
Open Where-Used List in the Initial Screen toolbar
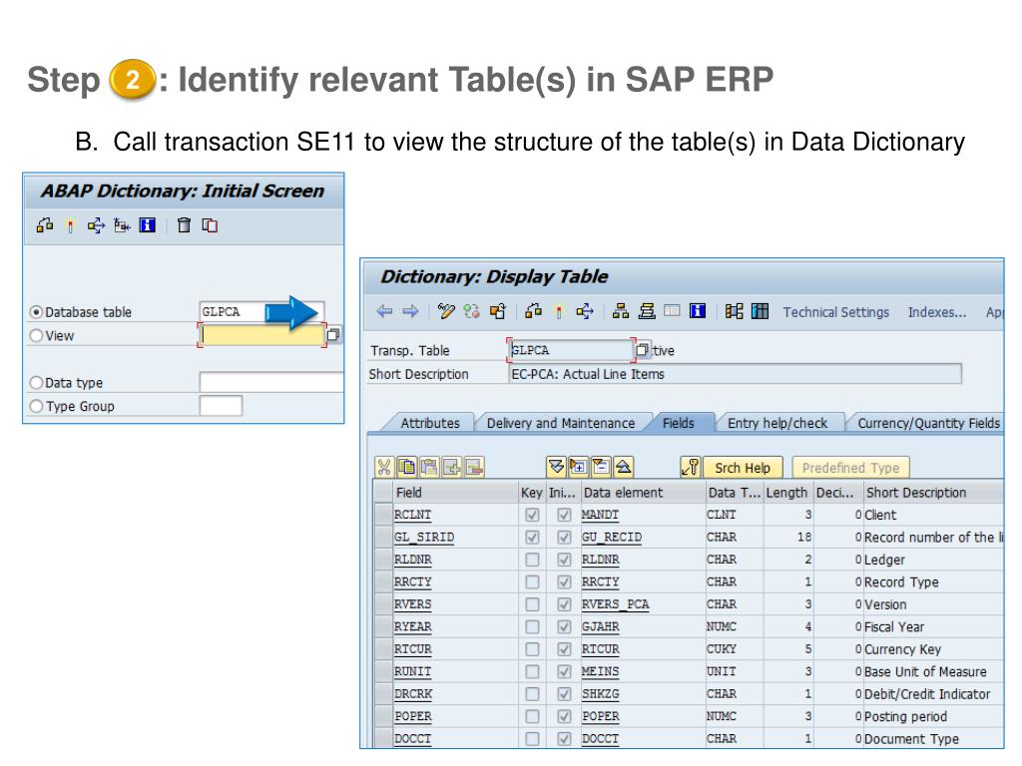96,225
